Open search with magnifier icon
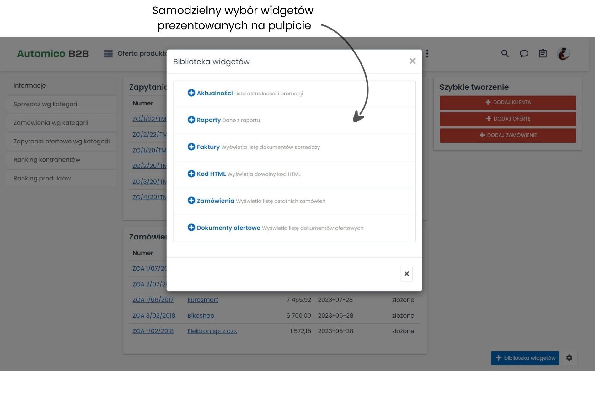This screenshot has width=595, height=408. point(505,54)
